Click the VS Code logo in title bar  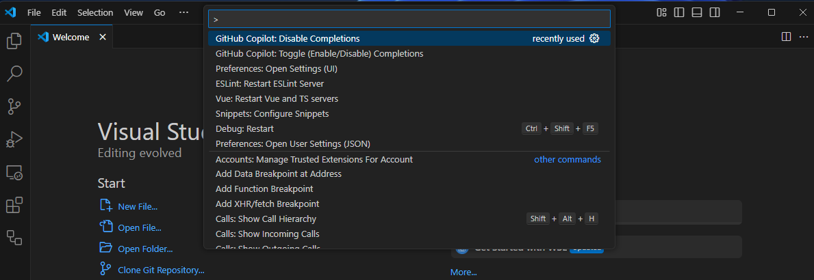pyautogui.click(x=10, y=12)
